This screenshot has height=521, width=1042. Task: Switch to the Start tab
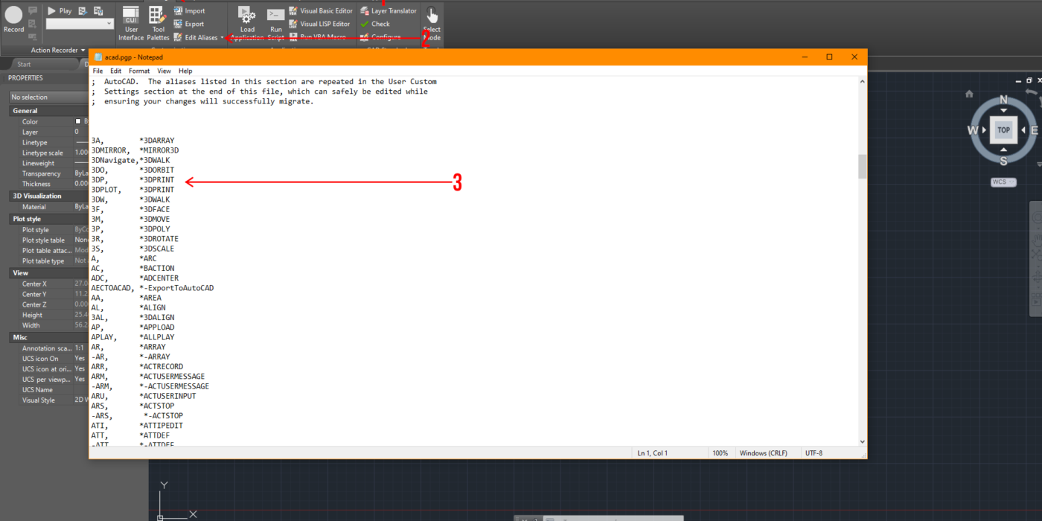tap(24, 65)
